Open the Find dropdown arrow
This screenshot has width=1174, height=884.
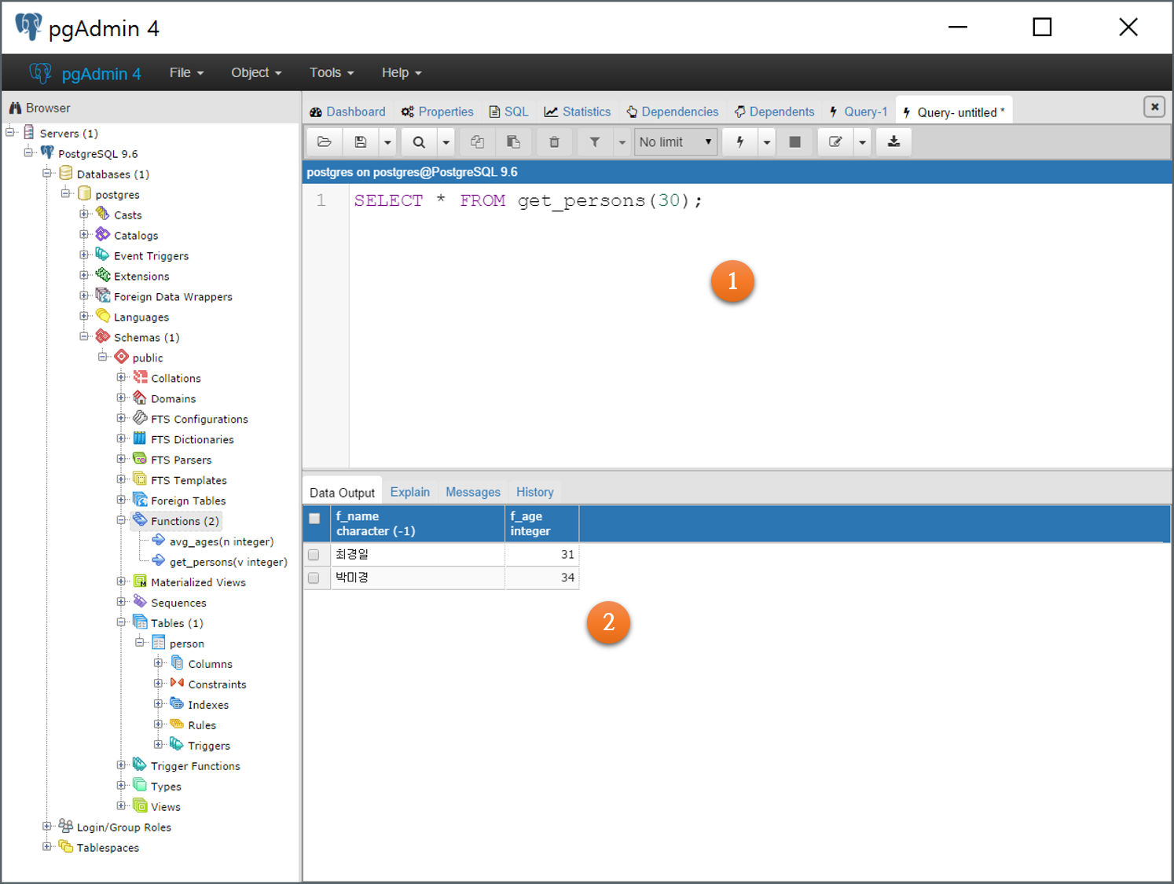click(446, 142)
